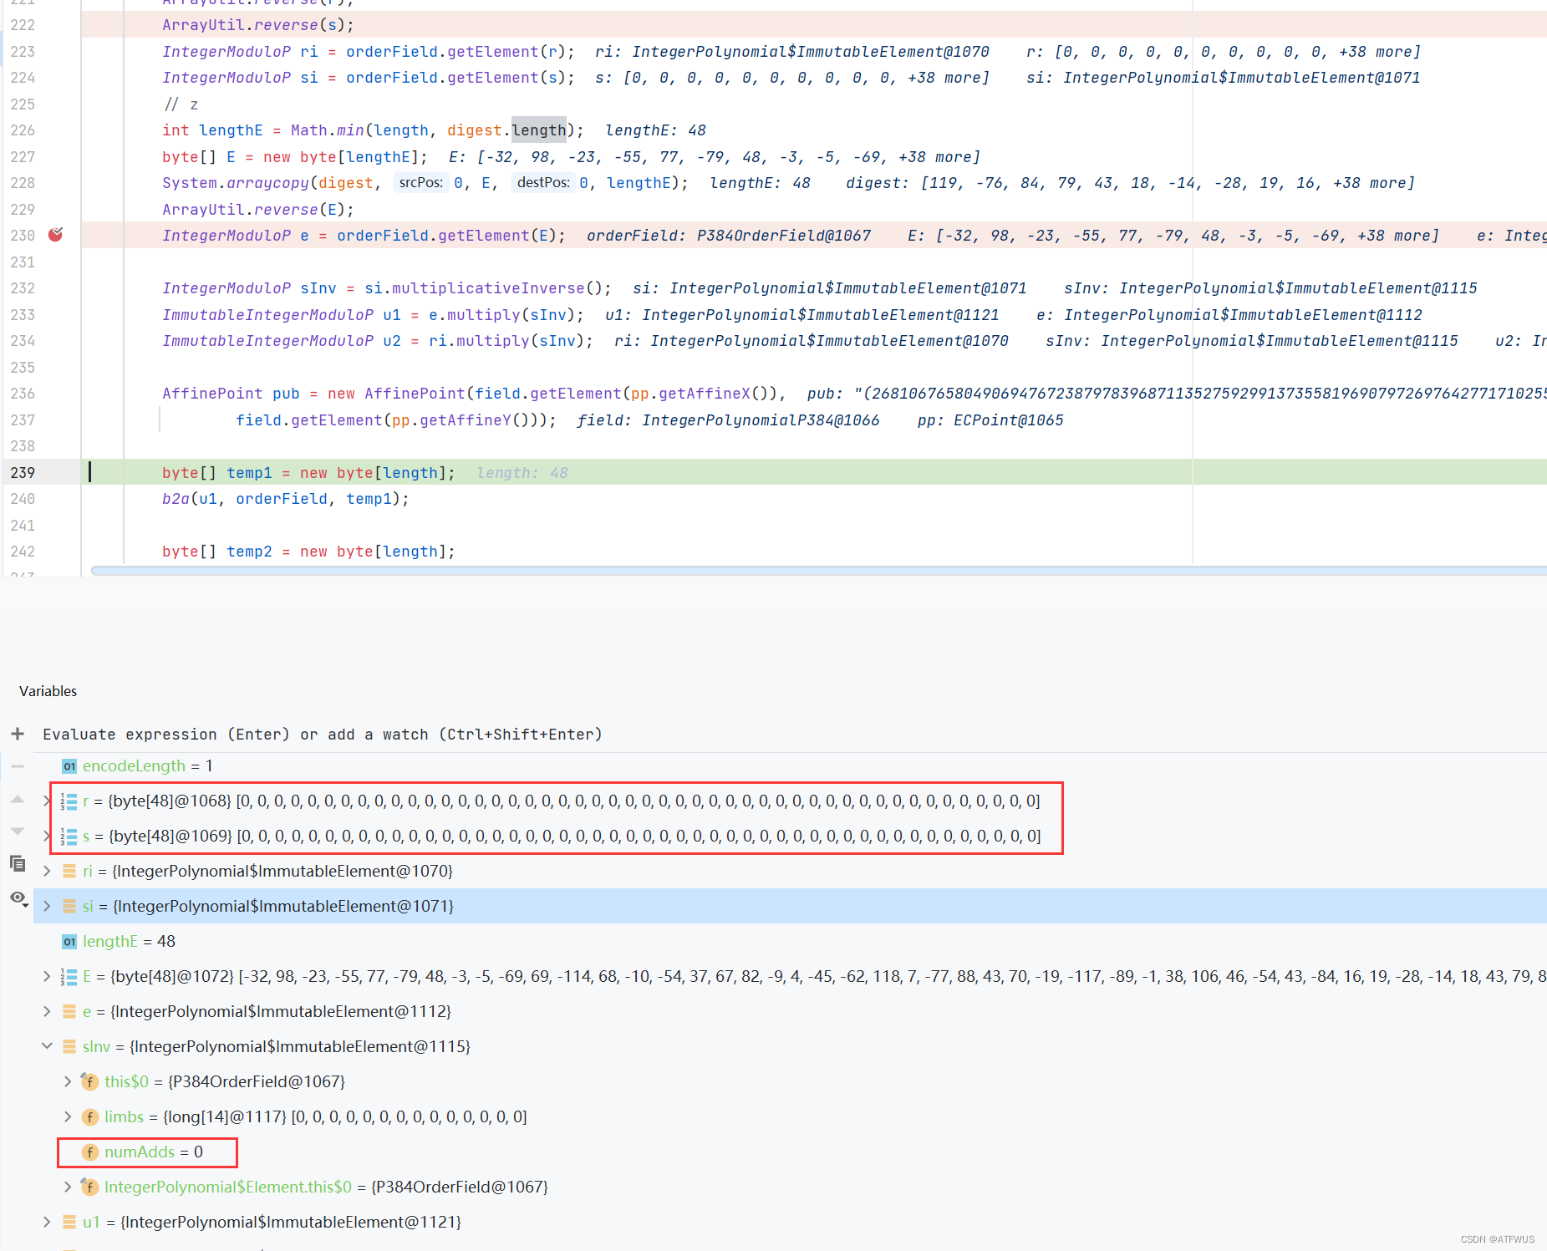Expand the u1 variable node
This screenshot has width=1547, height=1251.
click(47, 1221)
